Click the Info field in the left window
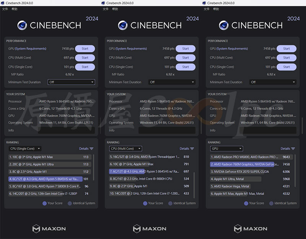The height and width of the screenshot is (239, 306). (66, 130)
